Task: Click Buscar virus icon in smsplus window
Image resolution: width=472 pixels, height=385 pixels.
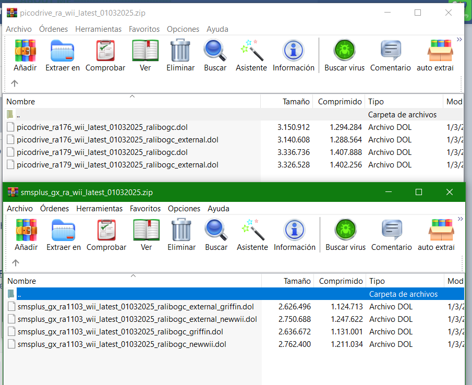Action: [346, 230]
